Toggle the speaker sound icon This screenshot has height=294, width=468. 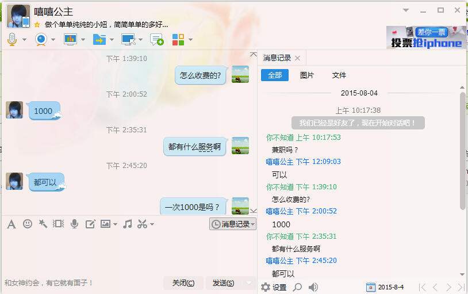point(313,287)
